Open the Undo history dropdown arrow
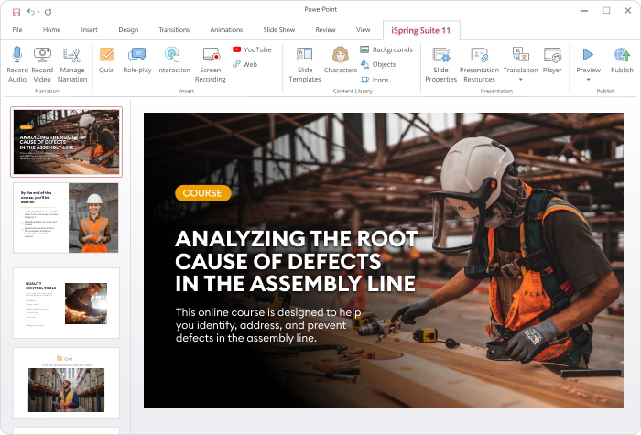The width and height of the screenshot is (641, 435). click(x=38, y=12)
